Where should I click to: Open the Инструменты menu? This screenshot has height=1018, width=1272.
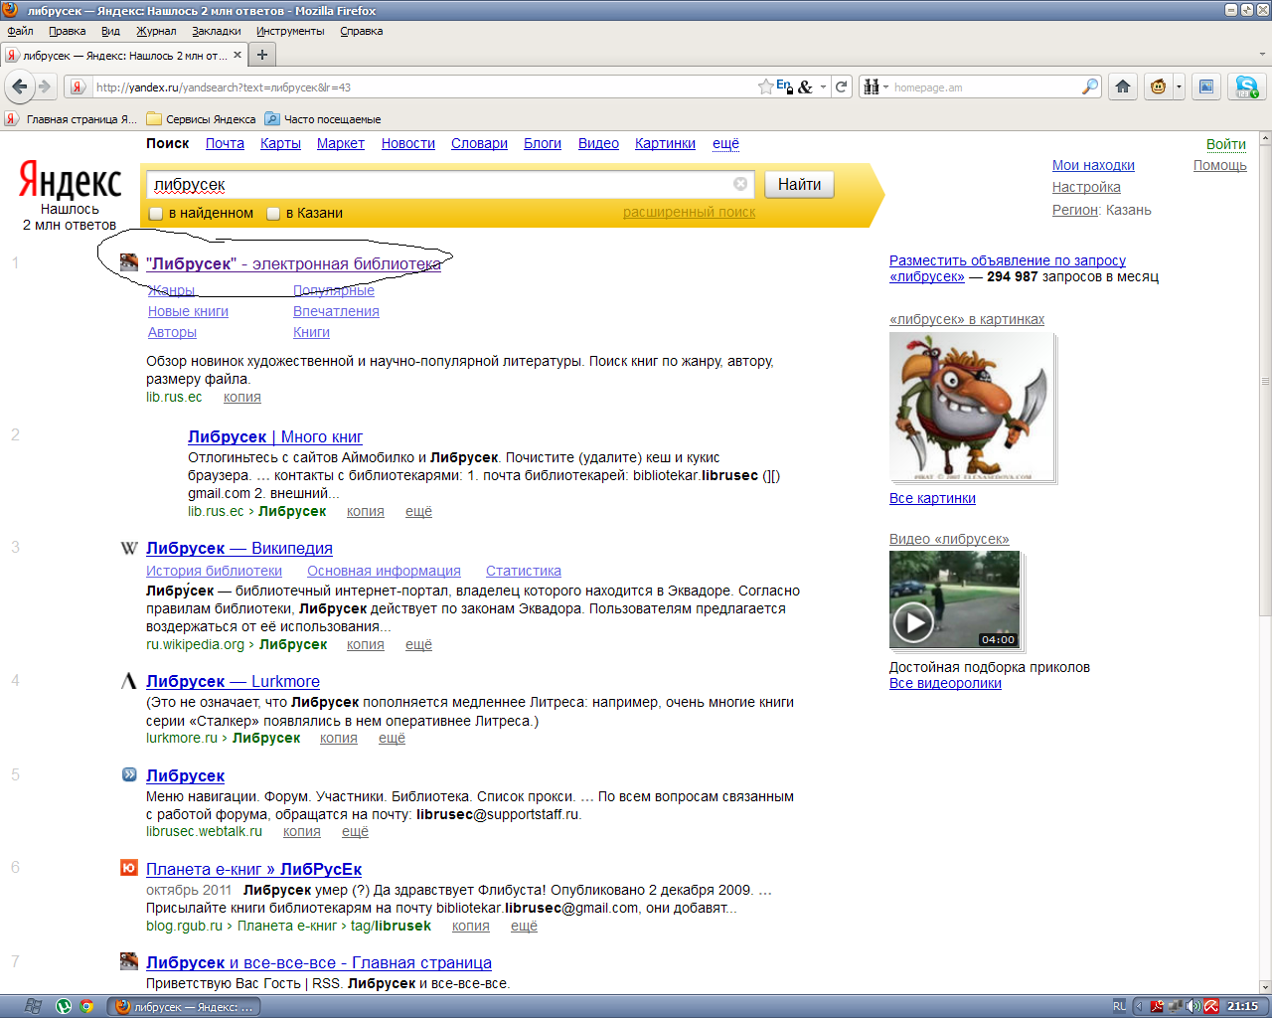290,31
